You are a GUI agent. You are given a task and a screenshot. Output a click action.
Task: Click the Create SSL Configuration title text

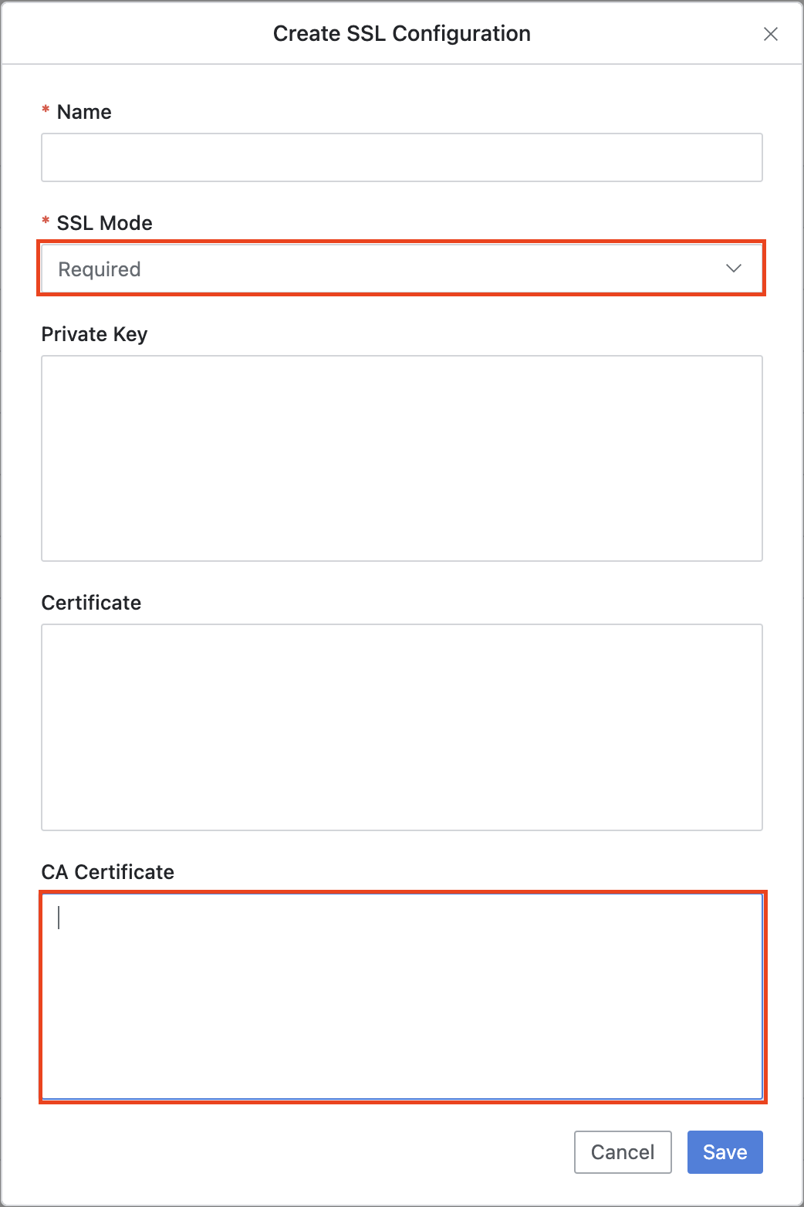(x=402, y=33)
